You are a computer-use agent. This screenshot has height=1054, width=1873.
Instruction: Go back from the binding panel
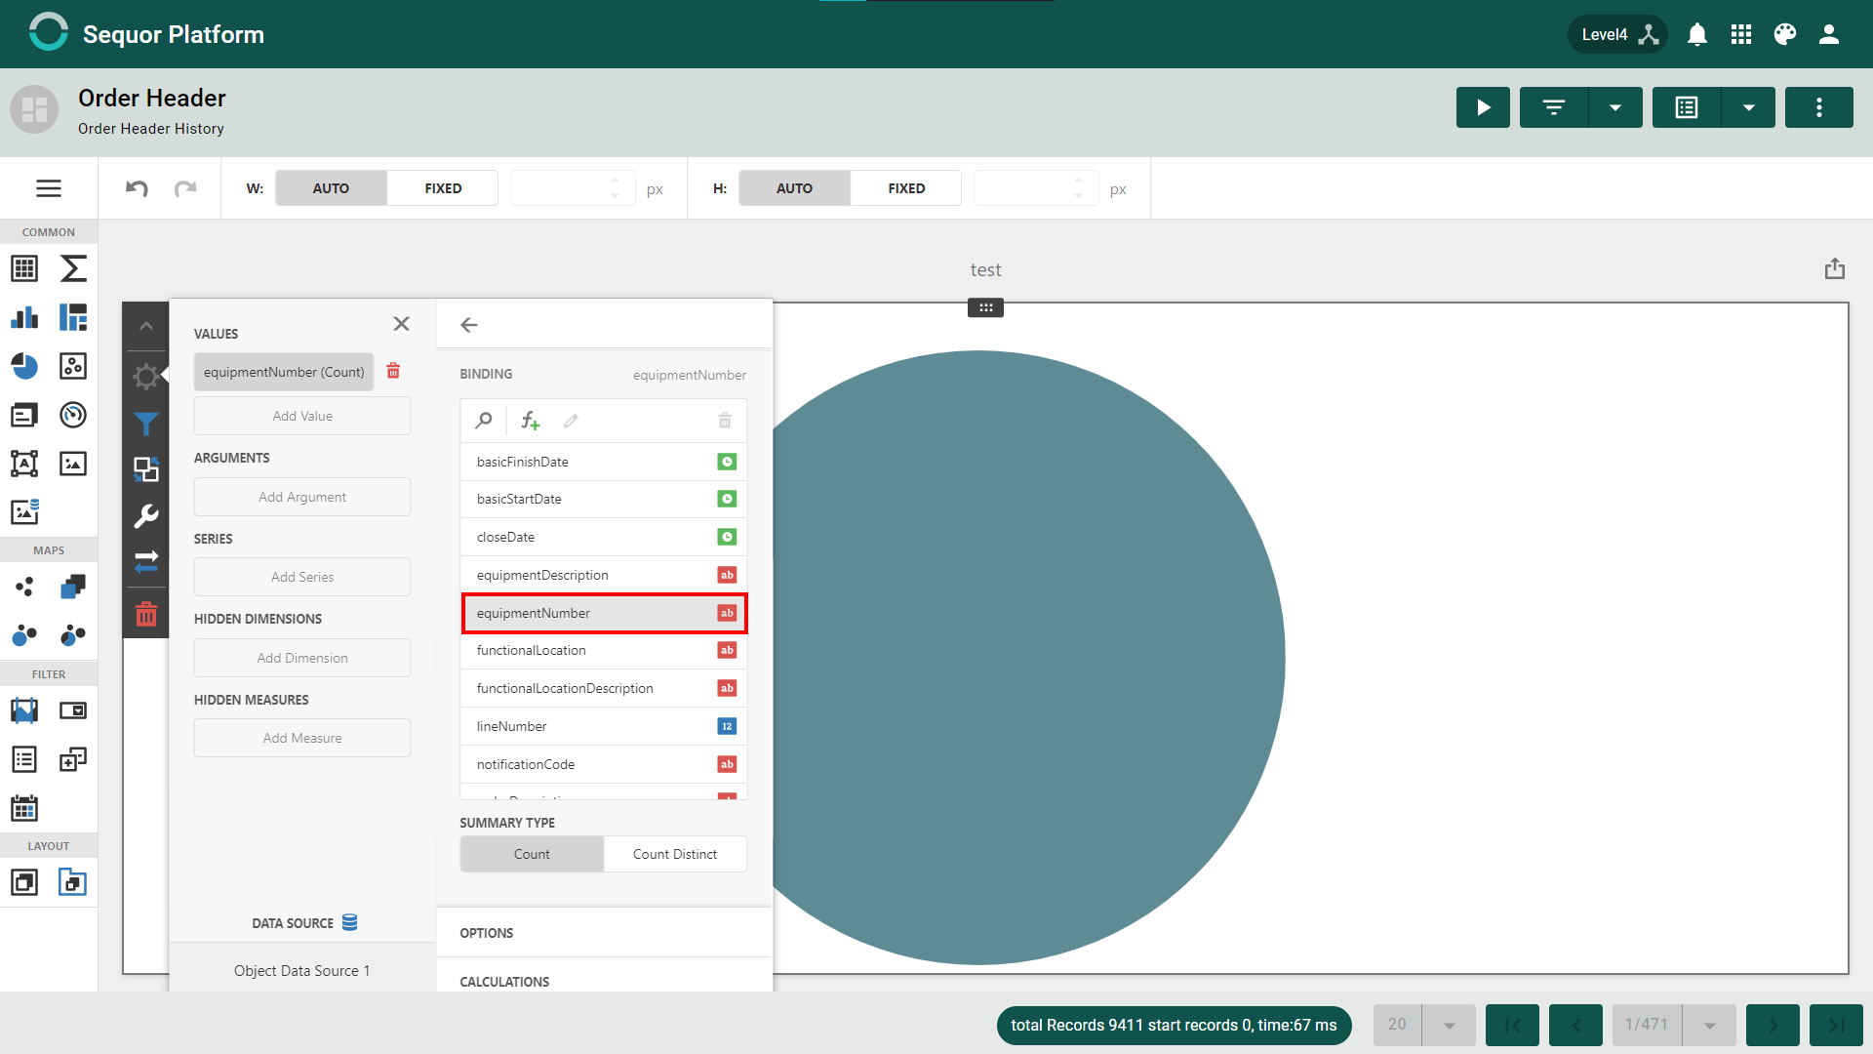pos(469,325)
